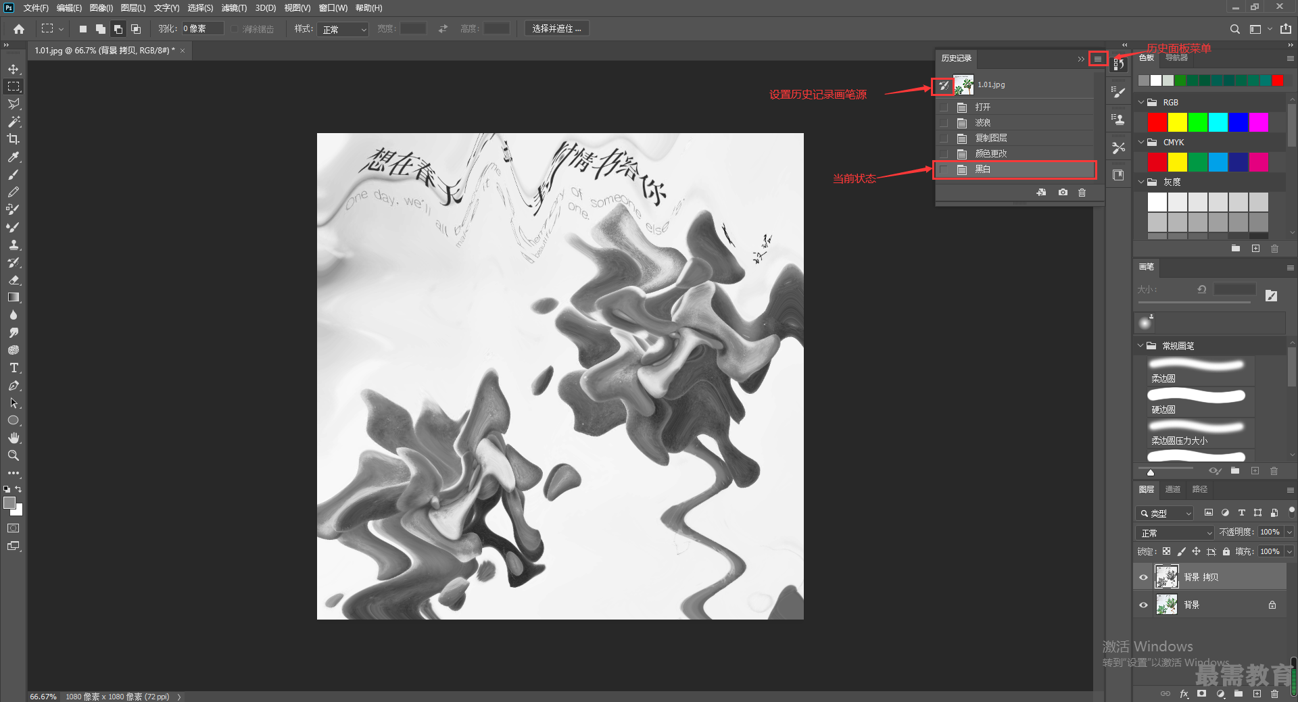Create new snapshot with camera icon
The width and height of the screenshot is (1298, 702).
1063,193
